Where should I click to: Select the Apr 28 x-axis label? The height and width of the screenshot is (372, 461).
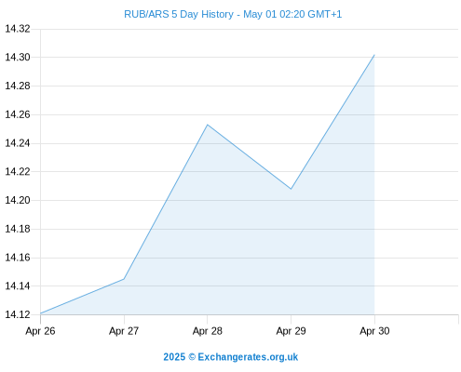pyautogui.click(x=208, y=331)
